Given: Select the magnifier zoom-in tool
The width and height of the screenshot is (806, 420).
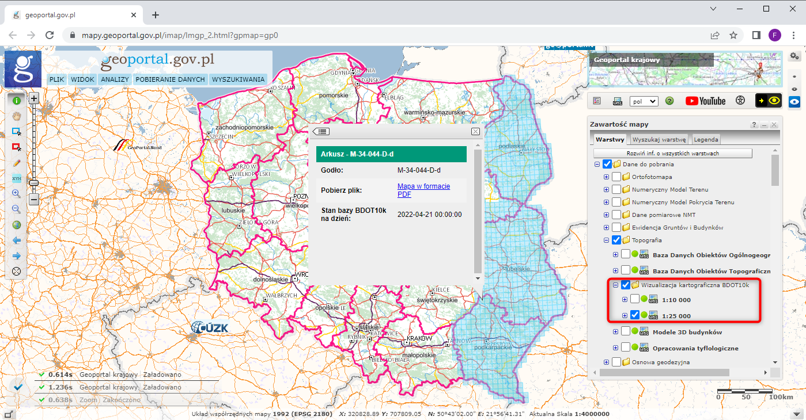Looking at the screenshot, I should [17, 194].
